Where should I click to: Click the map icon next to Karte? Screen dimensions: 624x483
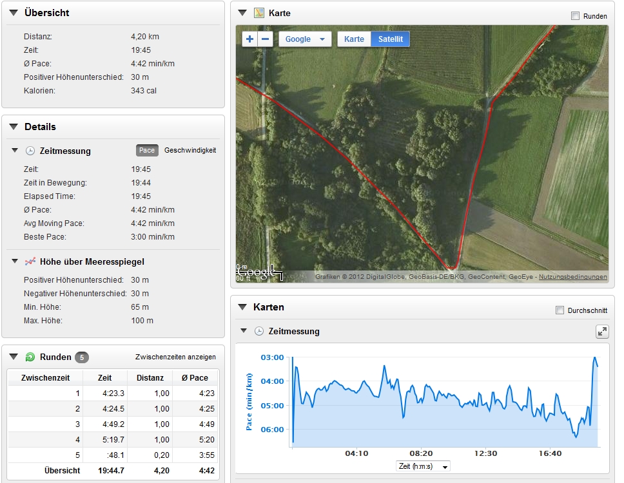pyautogui.click(x=259, y=13)
